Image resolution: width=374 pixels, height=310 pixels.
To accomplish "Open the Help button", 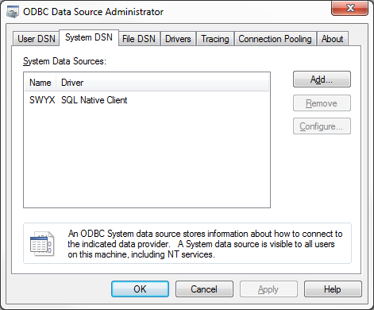I will pos(333,289).
